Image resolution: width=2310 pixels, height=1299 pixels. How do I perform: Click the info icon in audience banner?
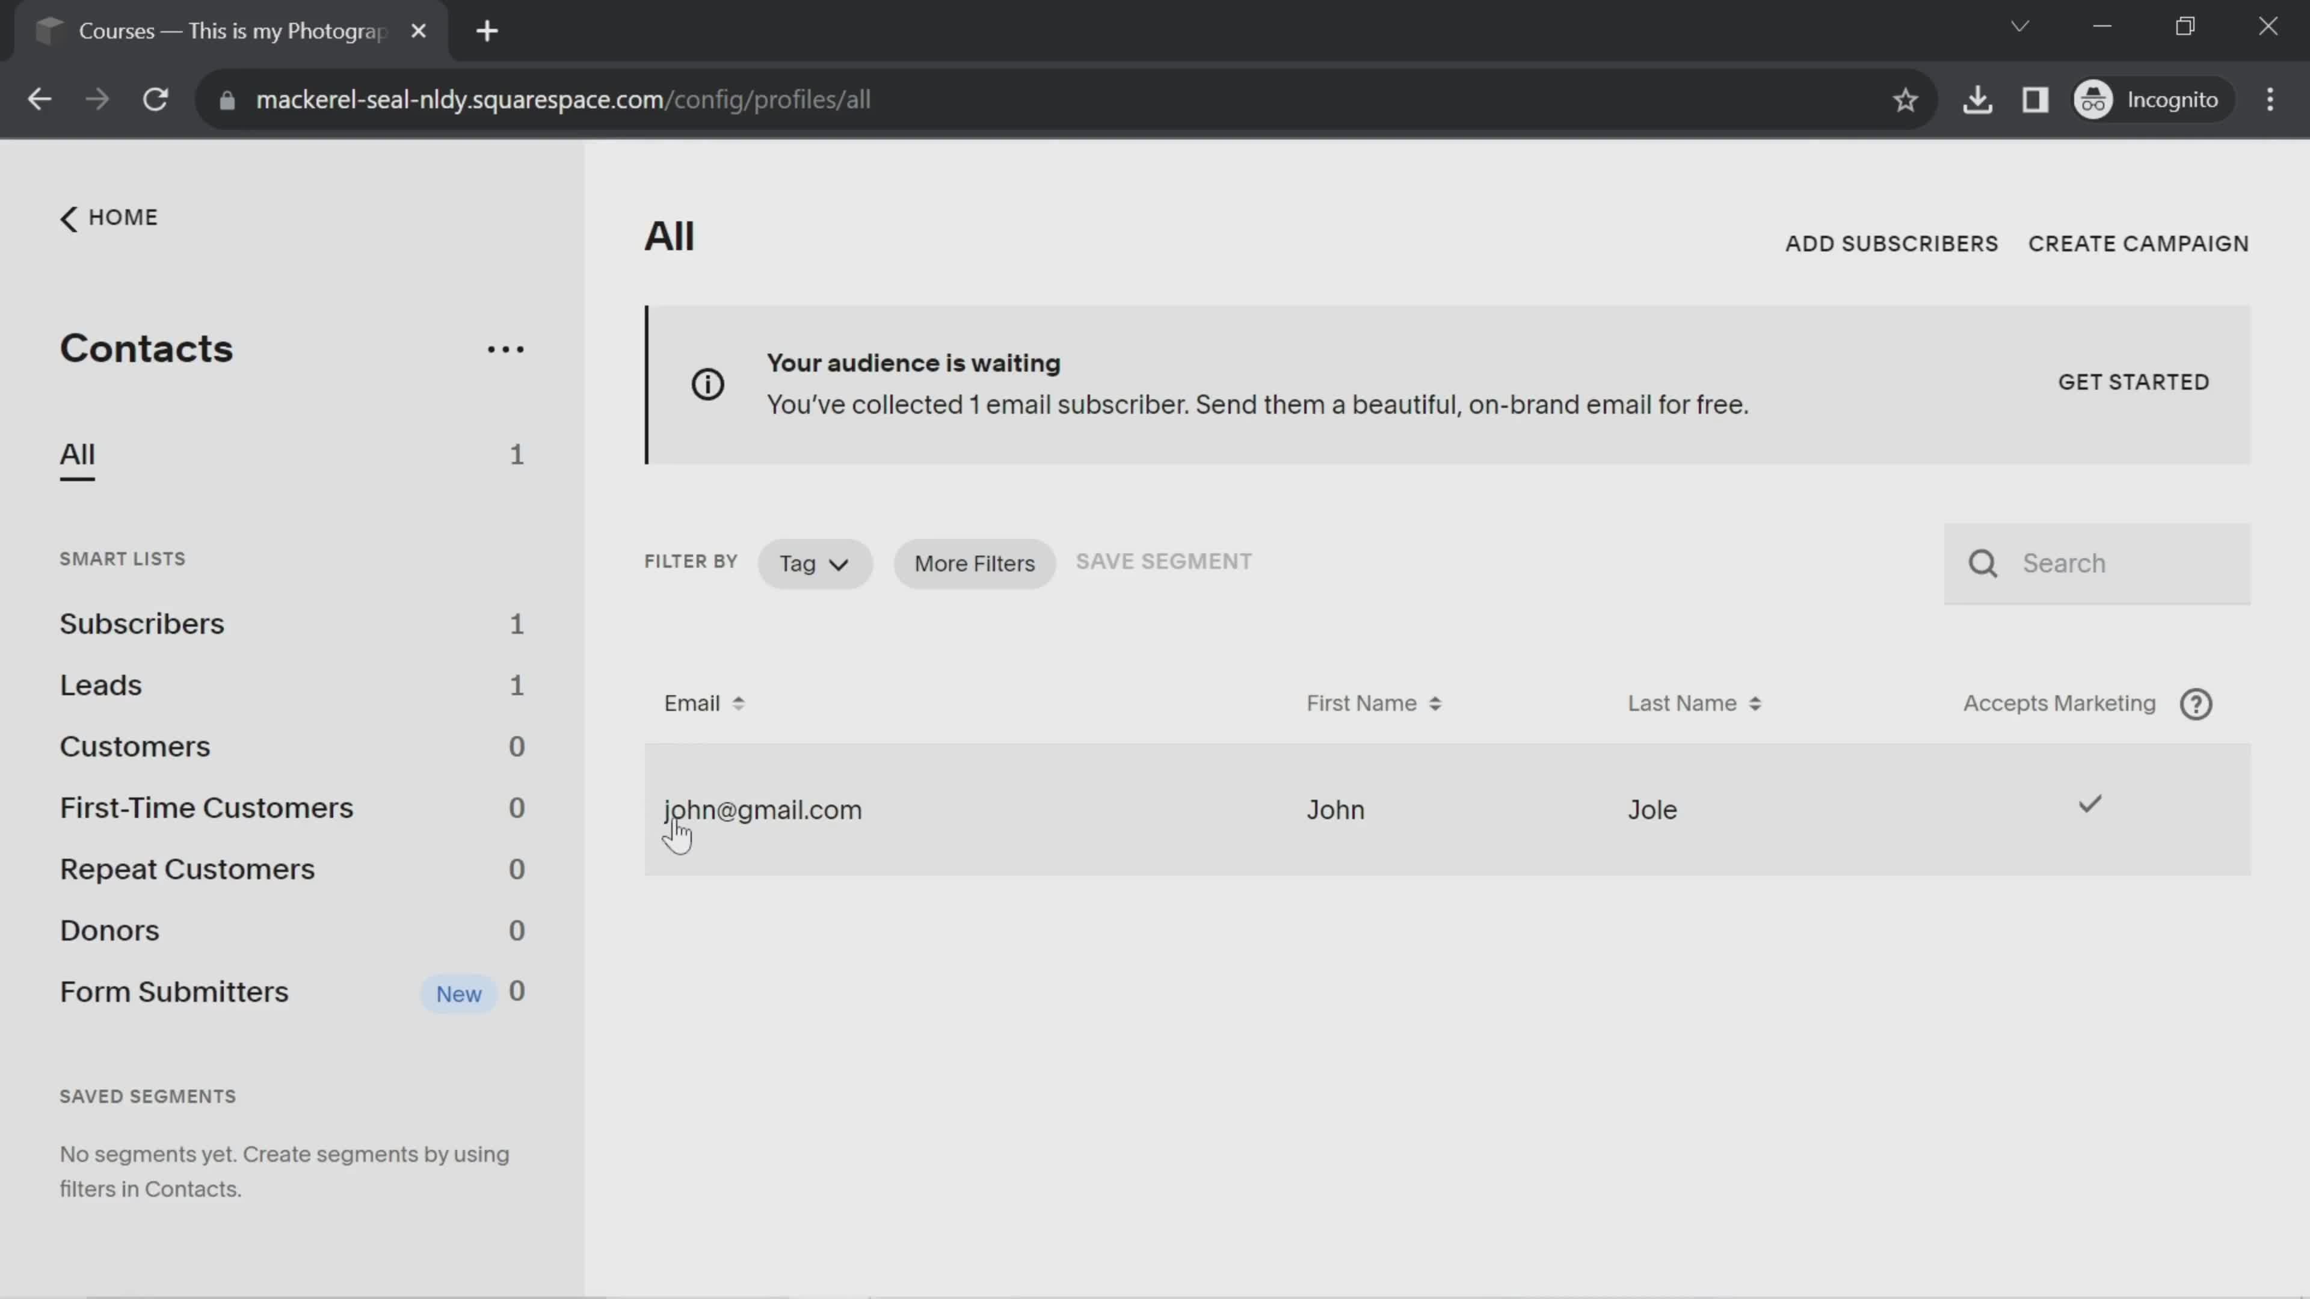point(707,385)
